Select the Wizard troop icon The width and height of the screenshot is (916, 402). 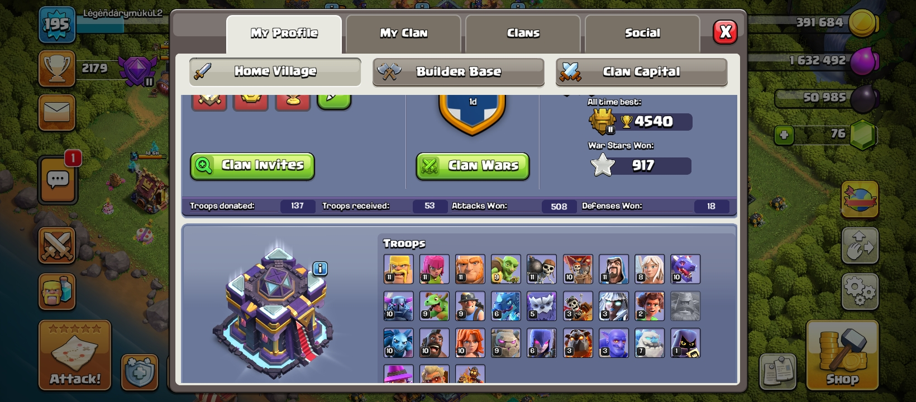613,269
